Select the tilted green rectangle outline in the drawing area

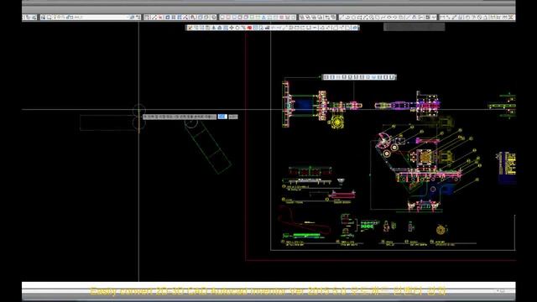[x=208, y=148]
